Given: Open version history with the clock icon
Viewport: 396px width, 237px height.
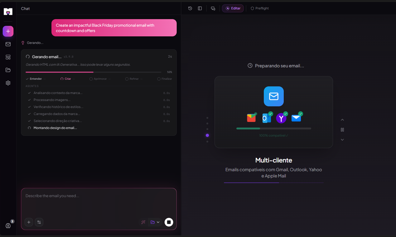Looking at the screenshot, I should pyautogui.click(x=190, y=8).
